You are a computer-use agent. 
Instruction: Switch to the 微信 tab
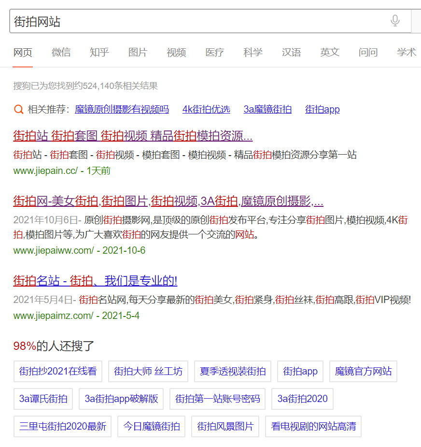pyautogui.click(x=61, y=53)
